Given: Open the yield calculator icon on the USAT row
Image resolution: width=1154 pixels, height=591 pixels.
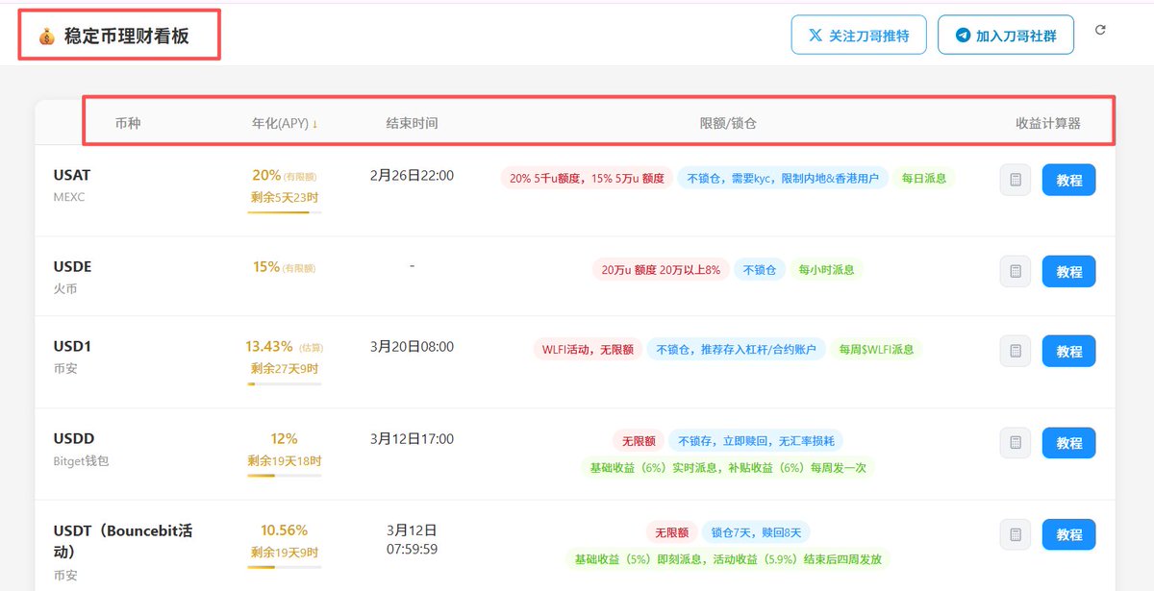Looking at the screenshot, I should click(1015, 180).
